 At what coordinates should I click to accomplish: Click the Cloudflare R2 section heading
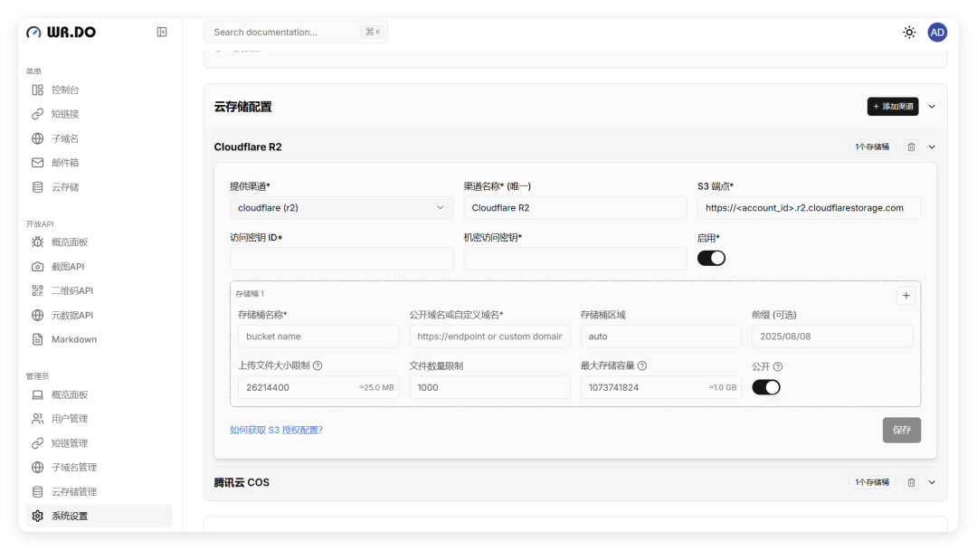pyautogui.click(x=248, y=147)
